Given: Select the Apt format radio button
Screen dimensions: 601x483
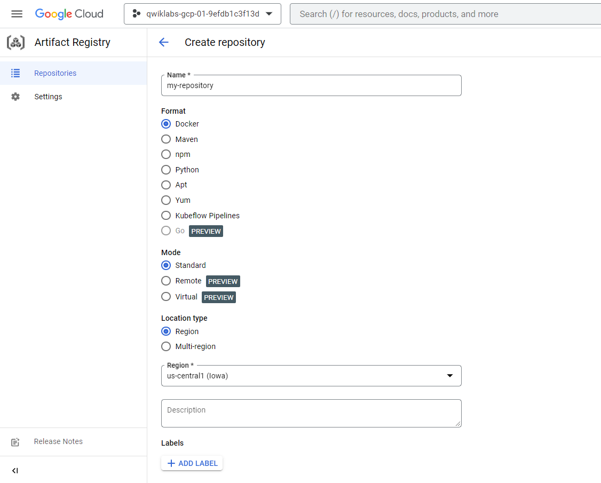Looking at the screenshot, I should point(166,185).
